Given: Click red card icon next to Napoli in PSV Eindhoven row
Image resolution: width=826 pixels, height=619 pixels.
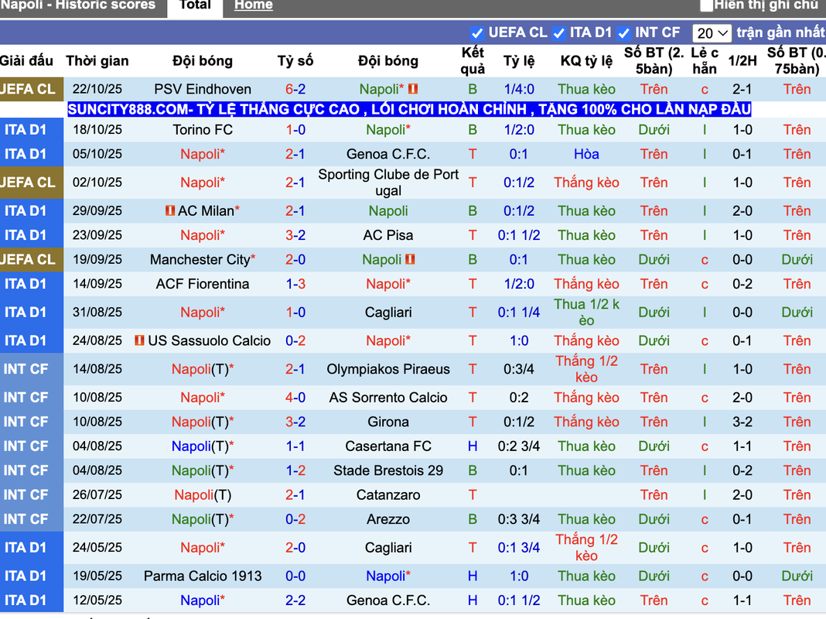Looking at the screenshot, I should (x=413, y=89).
